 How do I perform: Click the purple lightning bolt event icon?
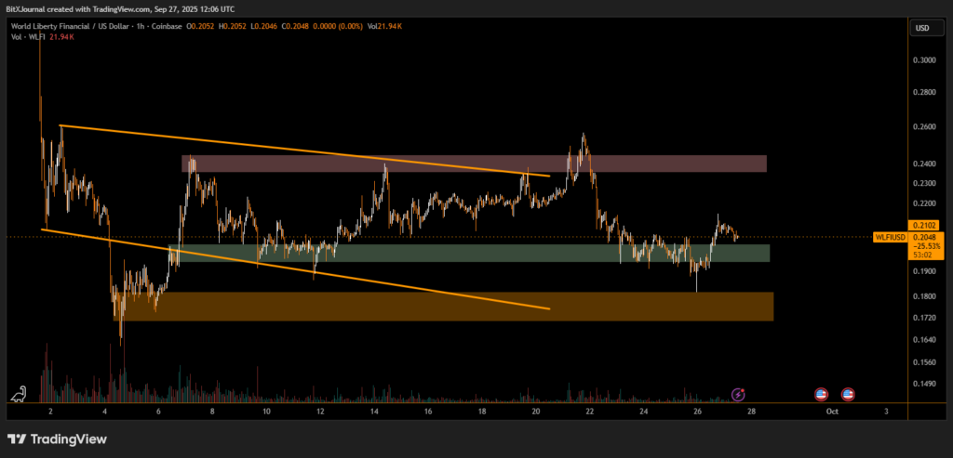(x=738, y=395)
